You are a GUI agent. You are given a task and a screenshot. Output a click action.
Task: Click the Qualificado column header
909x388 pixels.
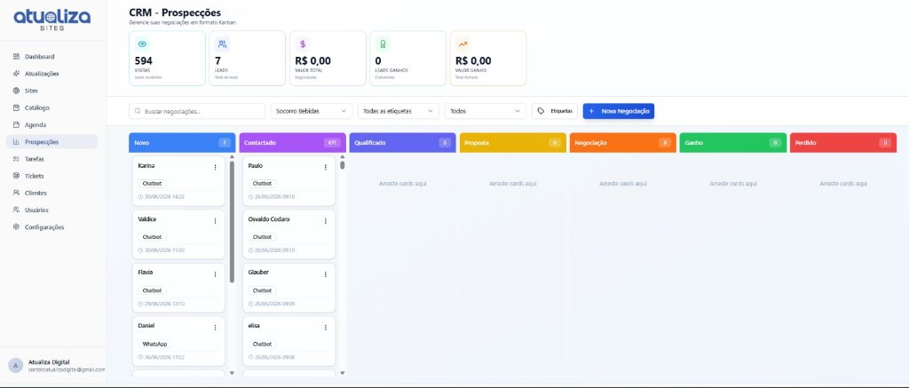(402, 143)
